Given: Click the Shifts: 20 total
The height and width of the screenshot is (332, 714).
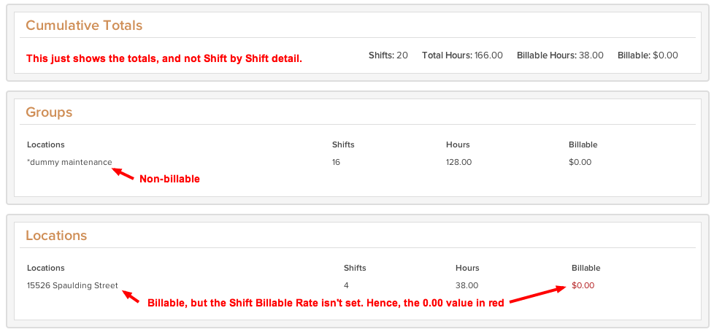Looking at the screenshot, I should click(x=388, y=55).
